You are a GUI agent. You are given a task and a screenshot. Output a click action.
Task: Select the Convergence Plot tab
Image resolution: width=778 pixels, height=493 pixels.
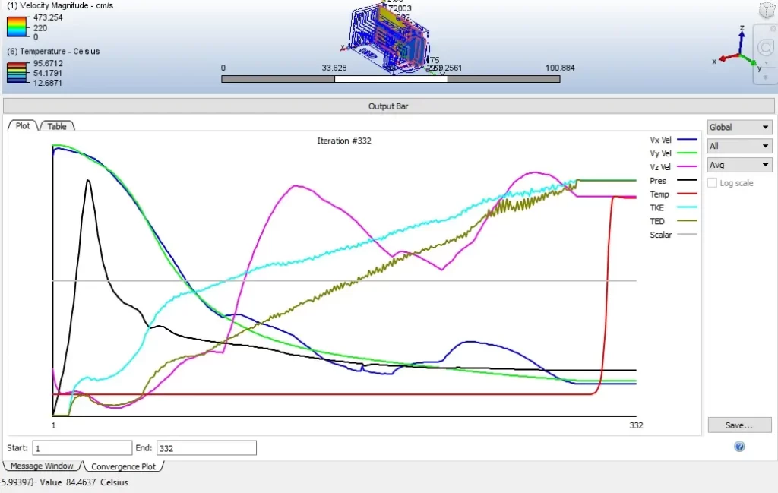coord(122,466)
